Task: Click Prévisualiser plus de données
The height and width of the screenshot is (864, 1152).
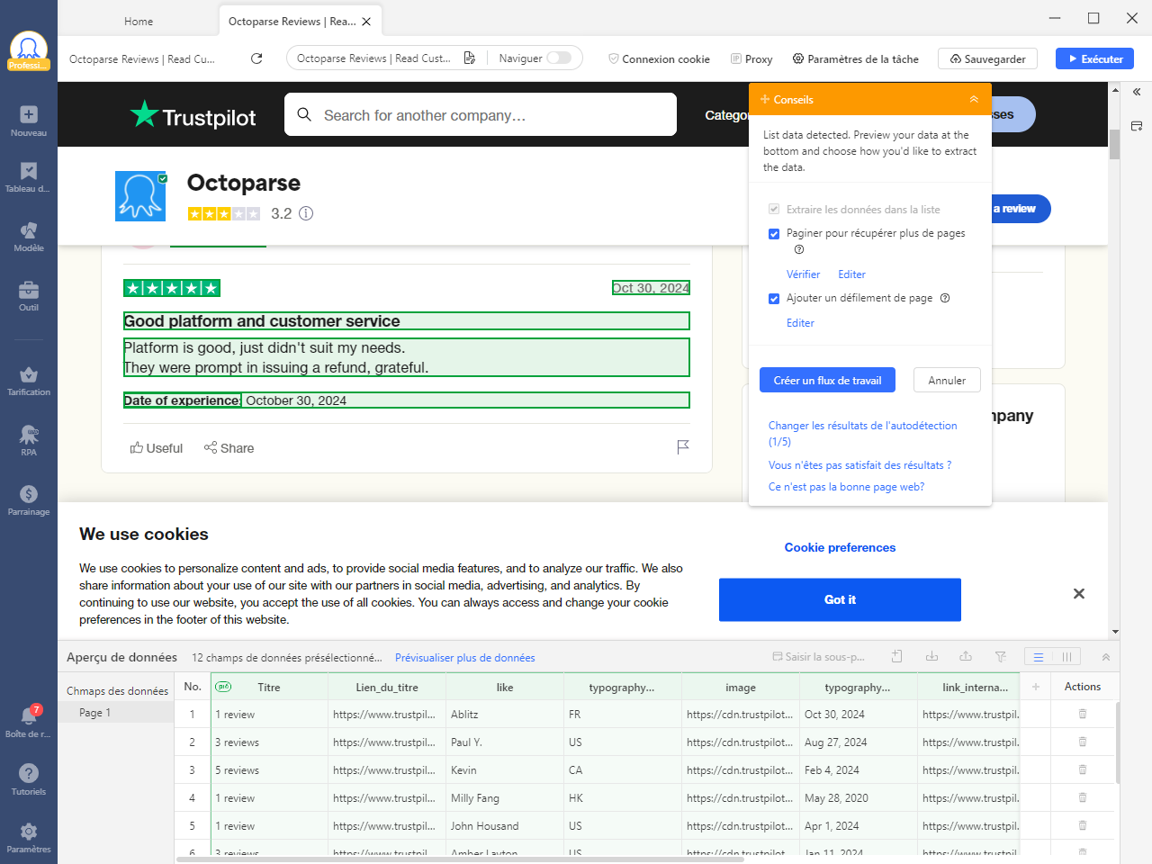Action: click(x=464, y=658)
